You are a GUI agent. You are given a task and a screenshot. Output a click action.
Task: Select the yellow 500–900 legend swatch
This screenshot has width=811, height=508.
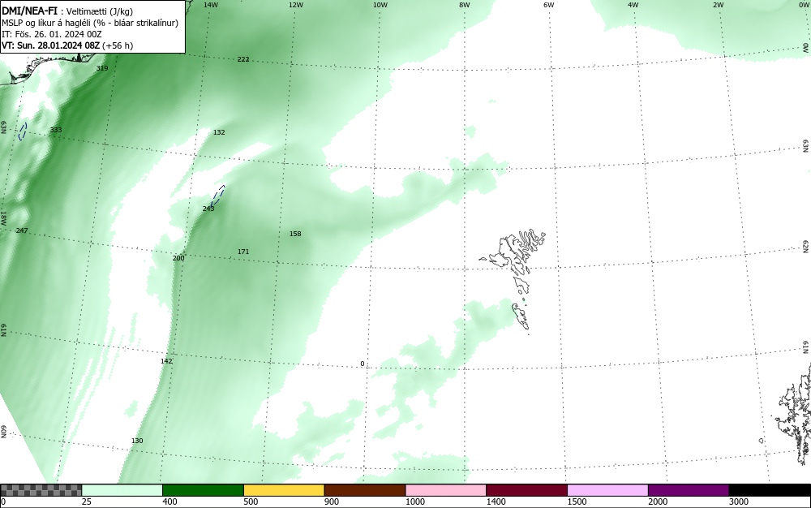point(284,490)
